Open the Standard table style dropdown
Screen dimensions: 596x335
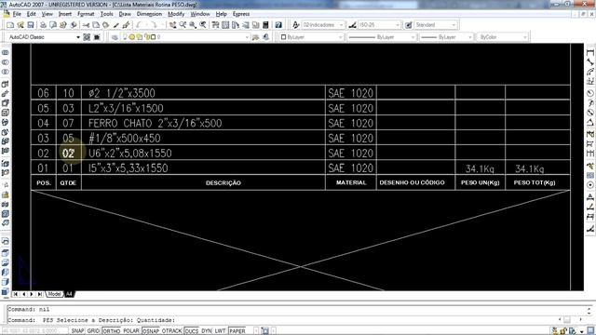point(454,25)
